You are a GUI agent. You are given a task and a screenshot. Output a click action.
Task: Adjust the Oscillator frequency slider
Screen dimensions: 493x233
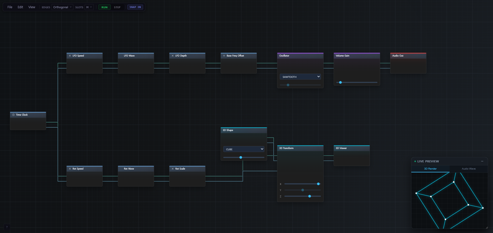coord(300,85)
